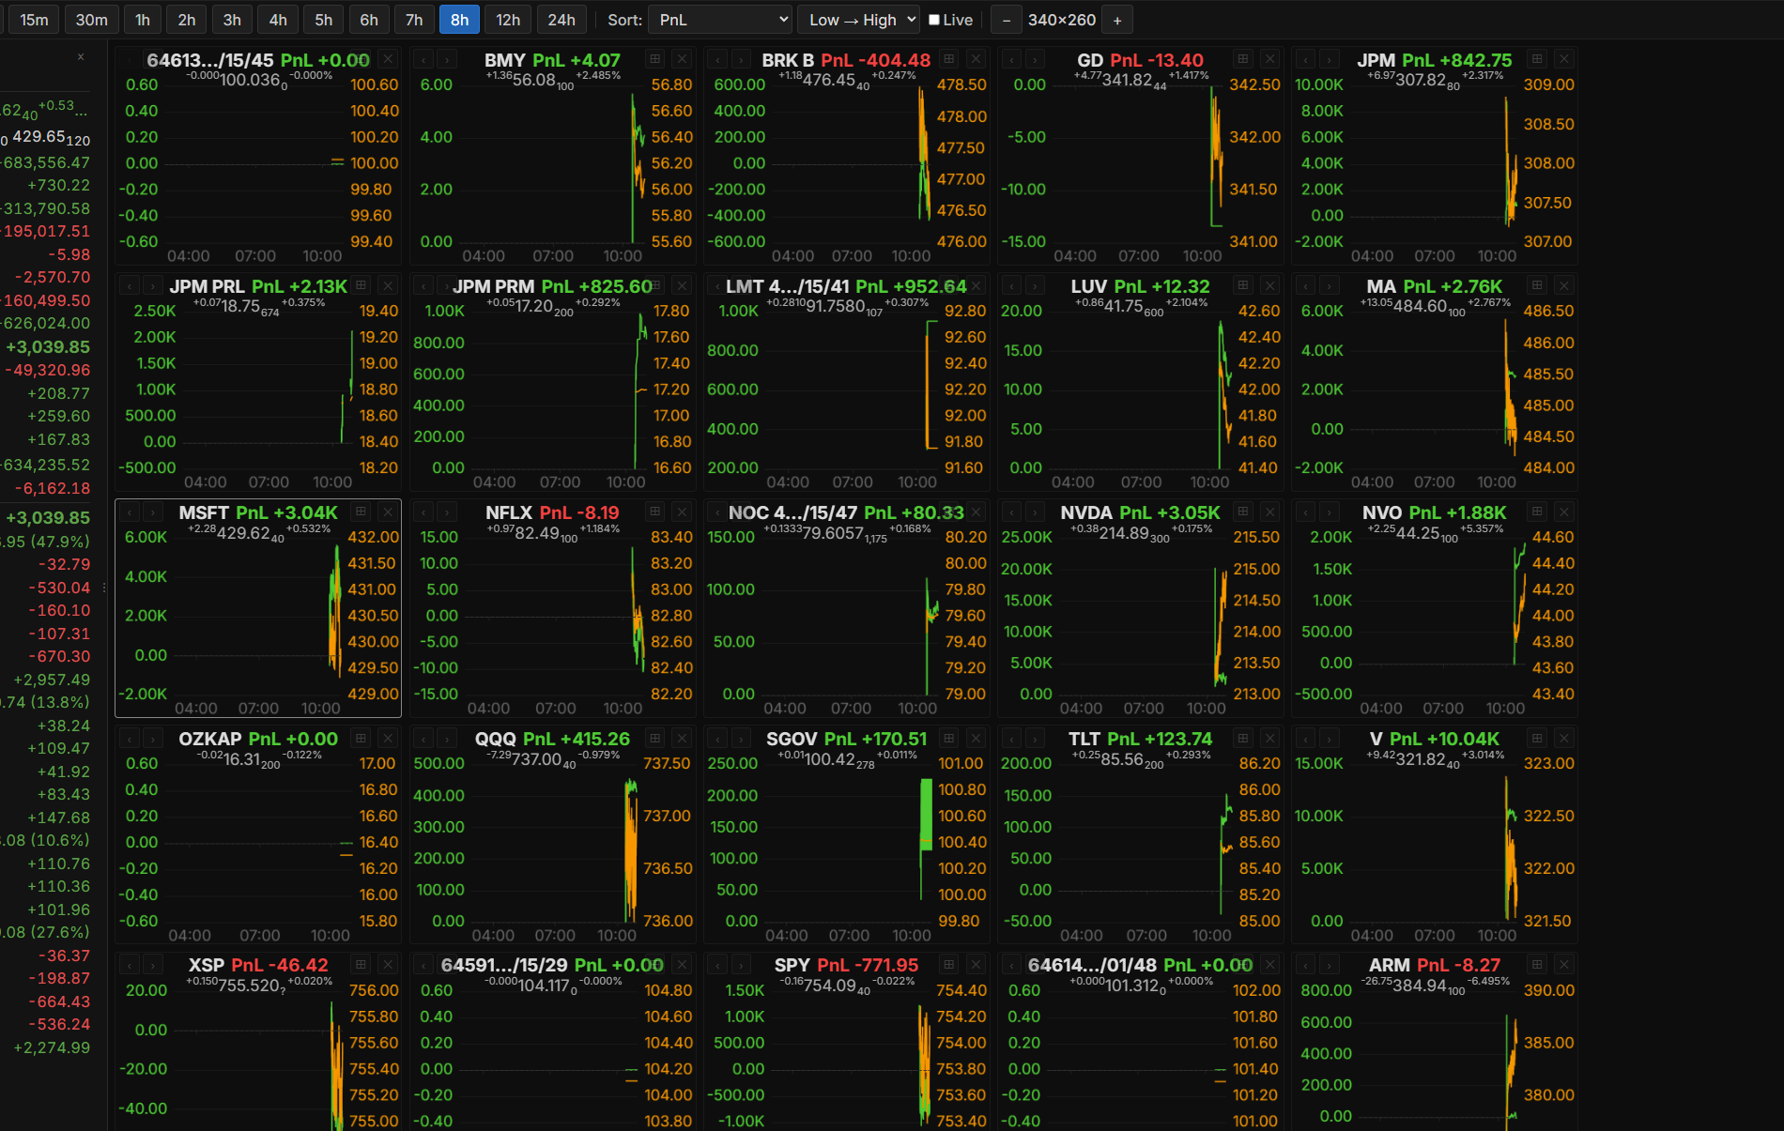This screenshot has height=1131, width=1784.
Task: Click previous arrow on JPM PRL chart
Action: (x=129, y=285)
